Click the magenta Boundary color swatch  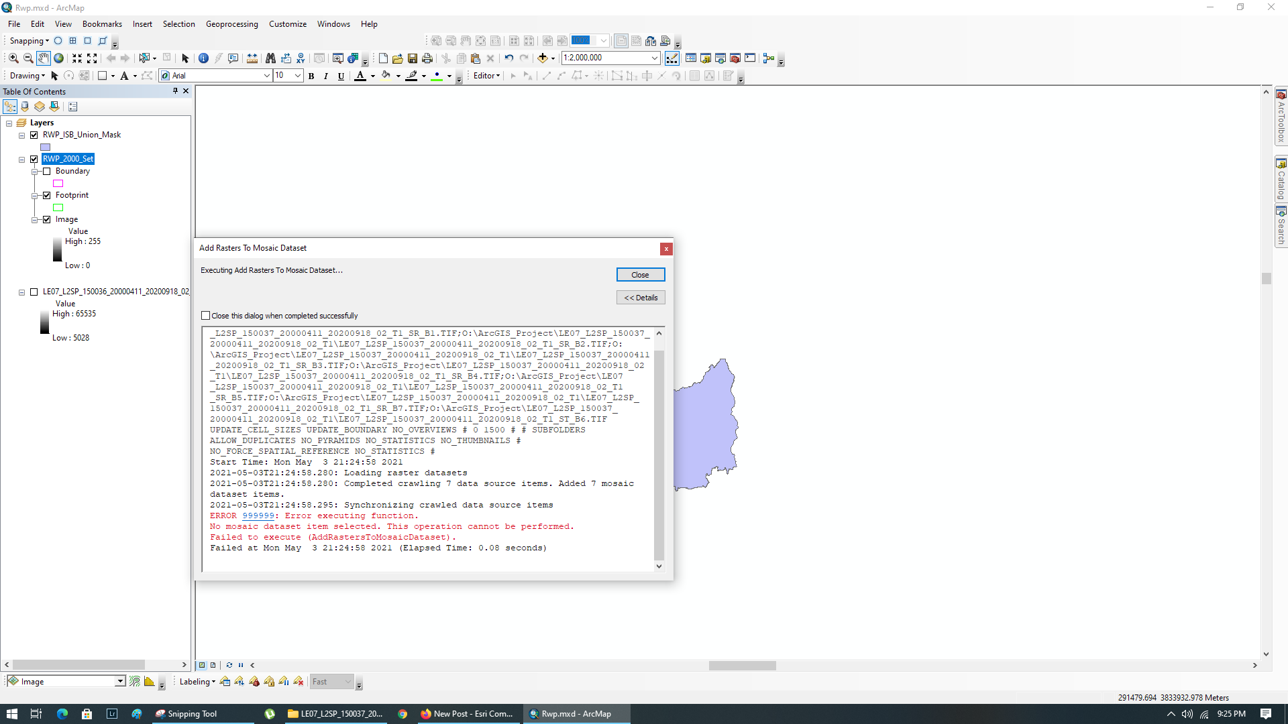pyautogui.click(x=58, y=183)
